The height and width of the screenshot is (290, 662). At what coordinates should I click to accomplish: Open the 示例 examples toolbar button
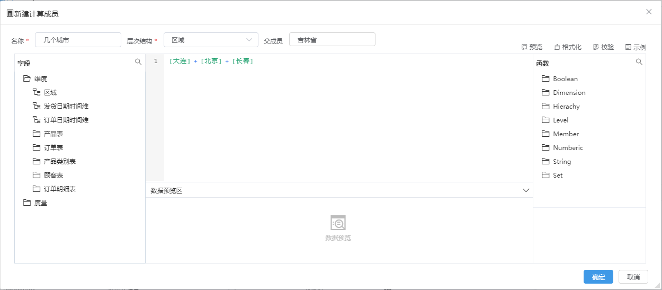636,47
